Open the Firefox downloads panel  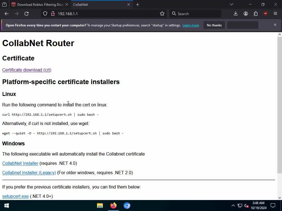236,14
